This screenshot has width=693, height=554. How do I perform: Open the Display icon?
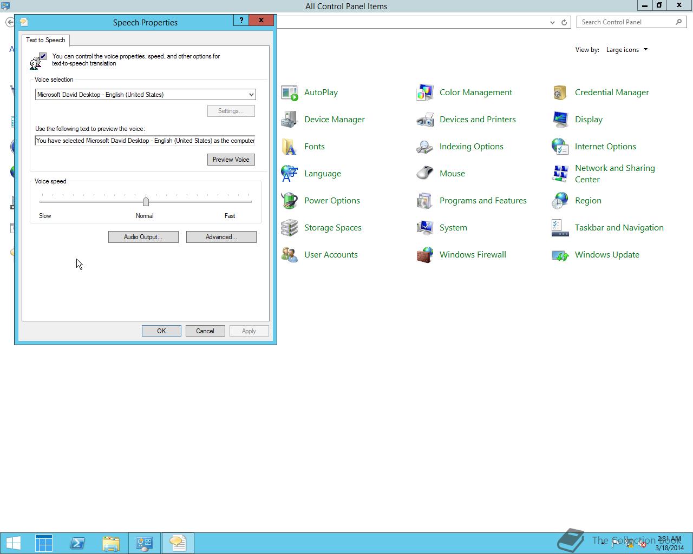tap(560, 120)
